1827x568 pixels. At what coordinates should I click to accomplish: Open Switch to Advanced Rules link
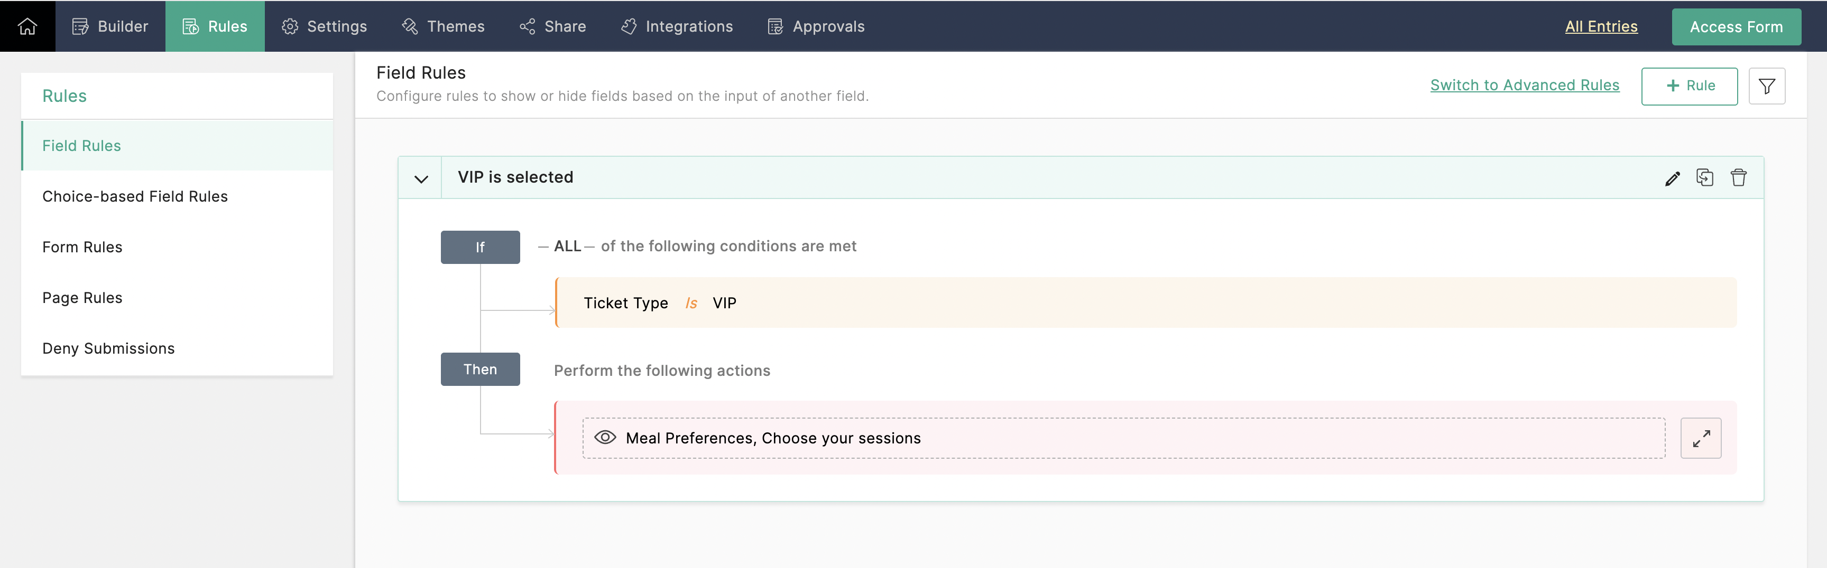[x=1524, y=85]
